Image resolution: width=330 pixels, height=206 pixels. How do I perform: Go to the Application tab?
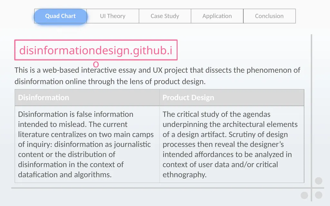[x=217, y=16]
